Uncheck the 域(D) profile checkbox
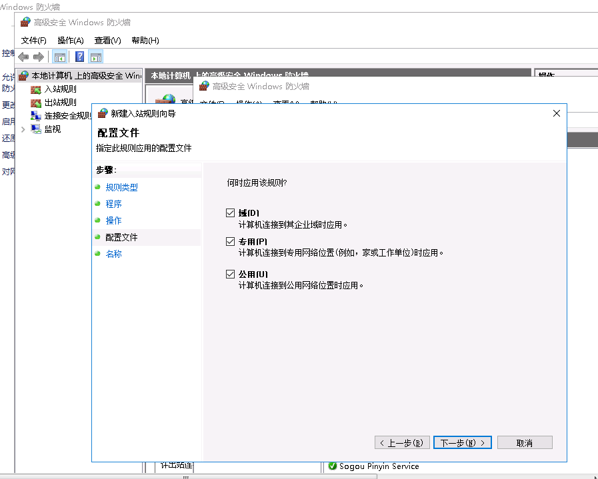The width and height of the screenshot is (598, 479). 231,213
